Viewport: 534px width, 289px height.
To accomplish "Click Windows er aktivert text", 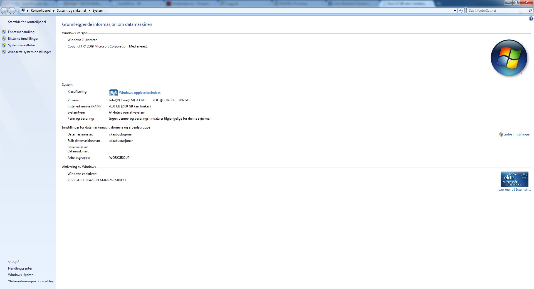I will (x=82, y=174).
